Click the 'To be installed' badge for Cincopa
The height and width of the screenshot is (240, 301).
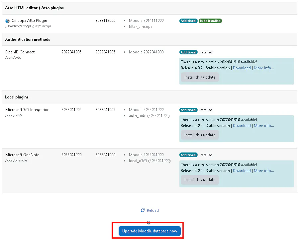click(210, 21)
